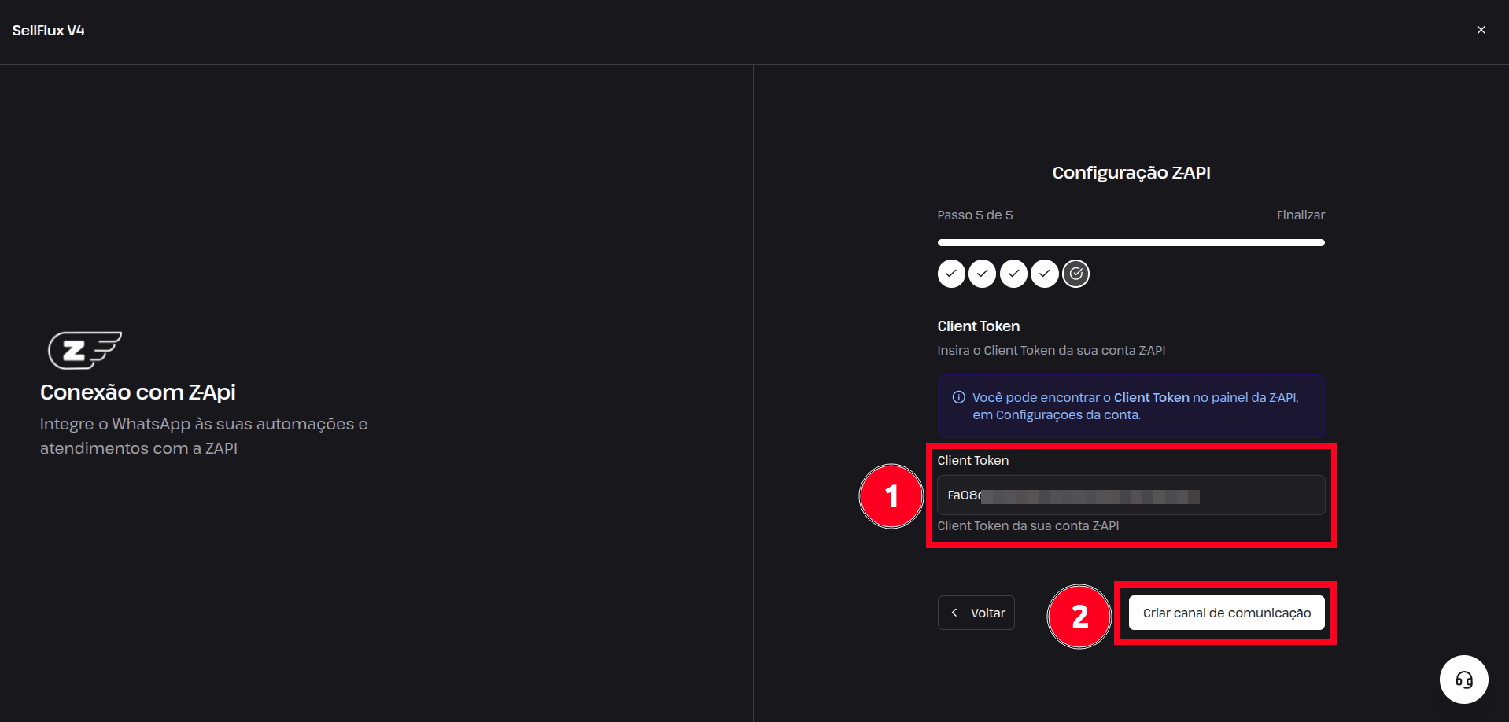Viewport: 1509px width, 722px height.
Task: Select the first completed step checkmark circle
Action: (951, 274)
